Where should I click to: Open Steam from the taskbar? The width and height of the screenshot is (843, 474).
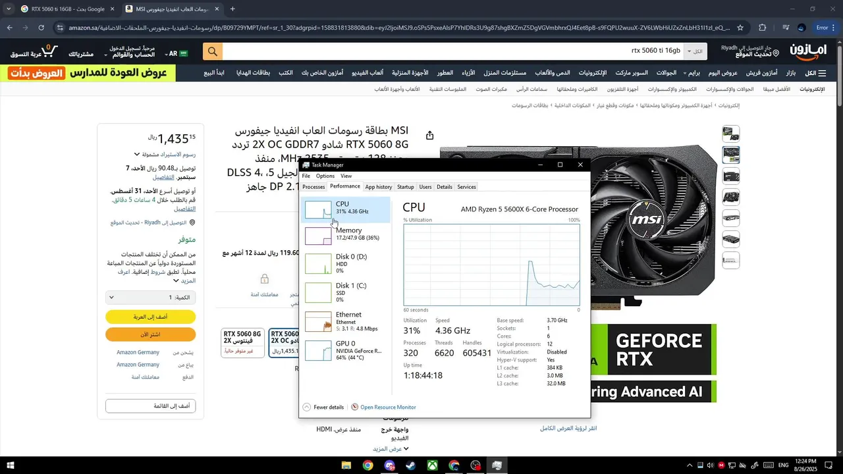coord(410,465)
